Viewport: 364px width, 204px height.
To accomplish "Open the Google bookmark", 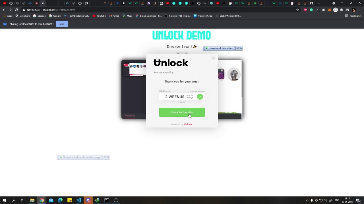I will pyautogui.click(x=55, y=16).
